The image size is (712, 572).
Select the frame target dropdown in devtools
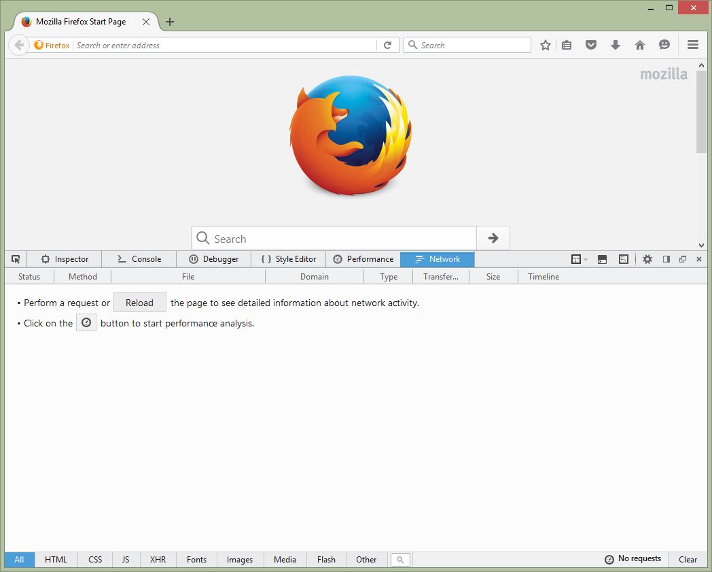579,259
